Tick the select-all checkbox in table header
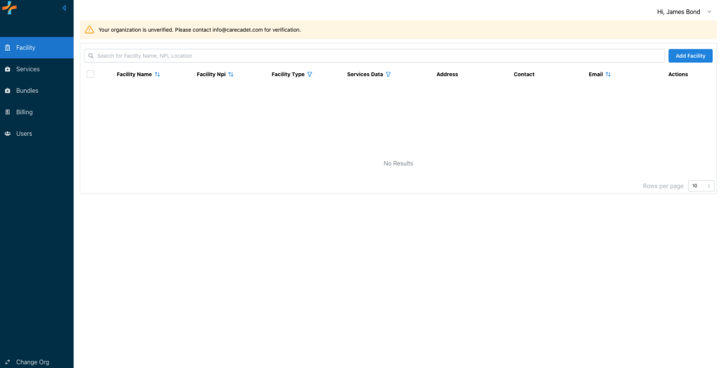This screenshot has width=721, height=368. tap(90, 74)
